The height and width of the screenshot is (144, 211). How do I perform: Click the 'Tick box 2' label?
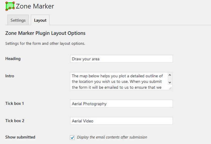tap(15, 120)
